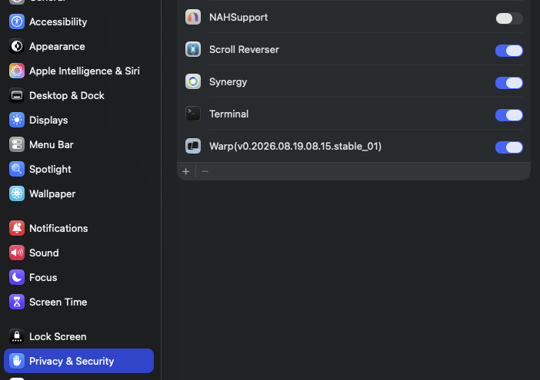Enable the NAHSupport toggle
This screenshot has width=540, height=380.
click(x=509, y=18)
